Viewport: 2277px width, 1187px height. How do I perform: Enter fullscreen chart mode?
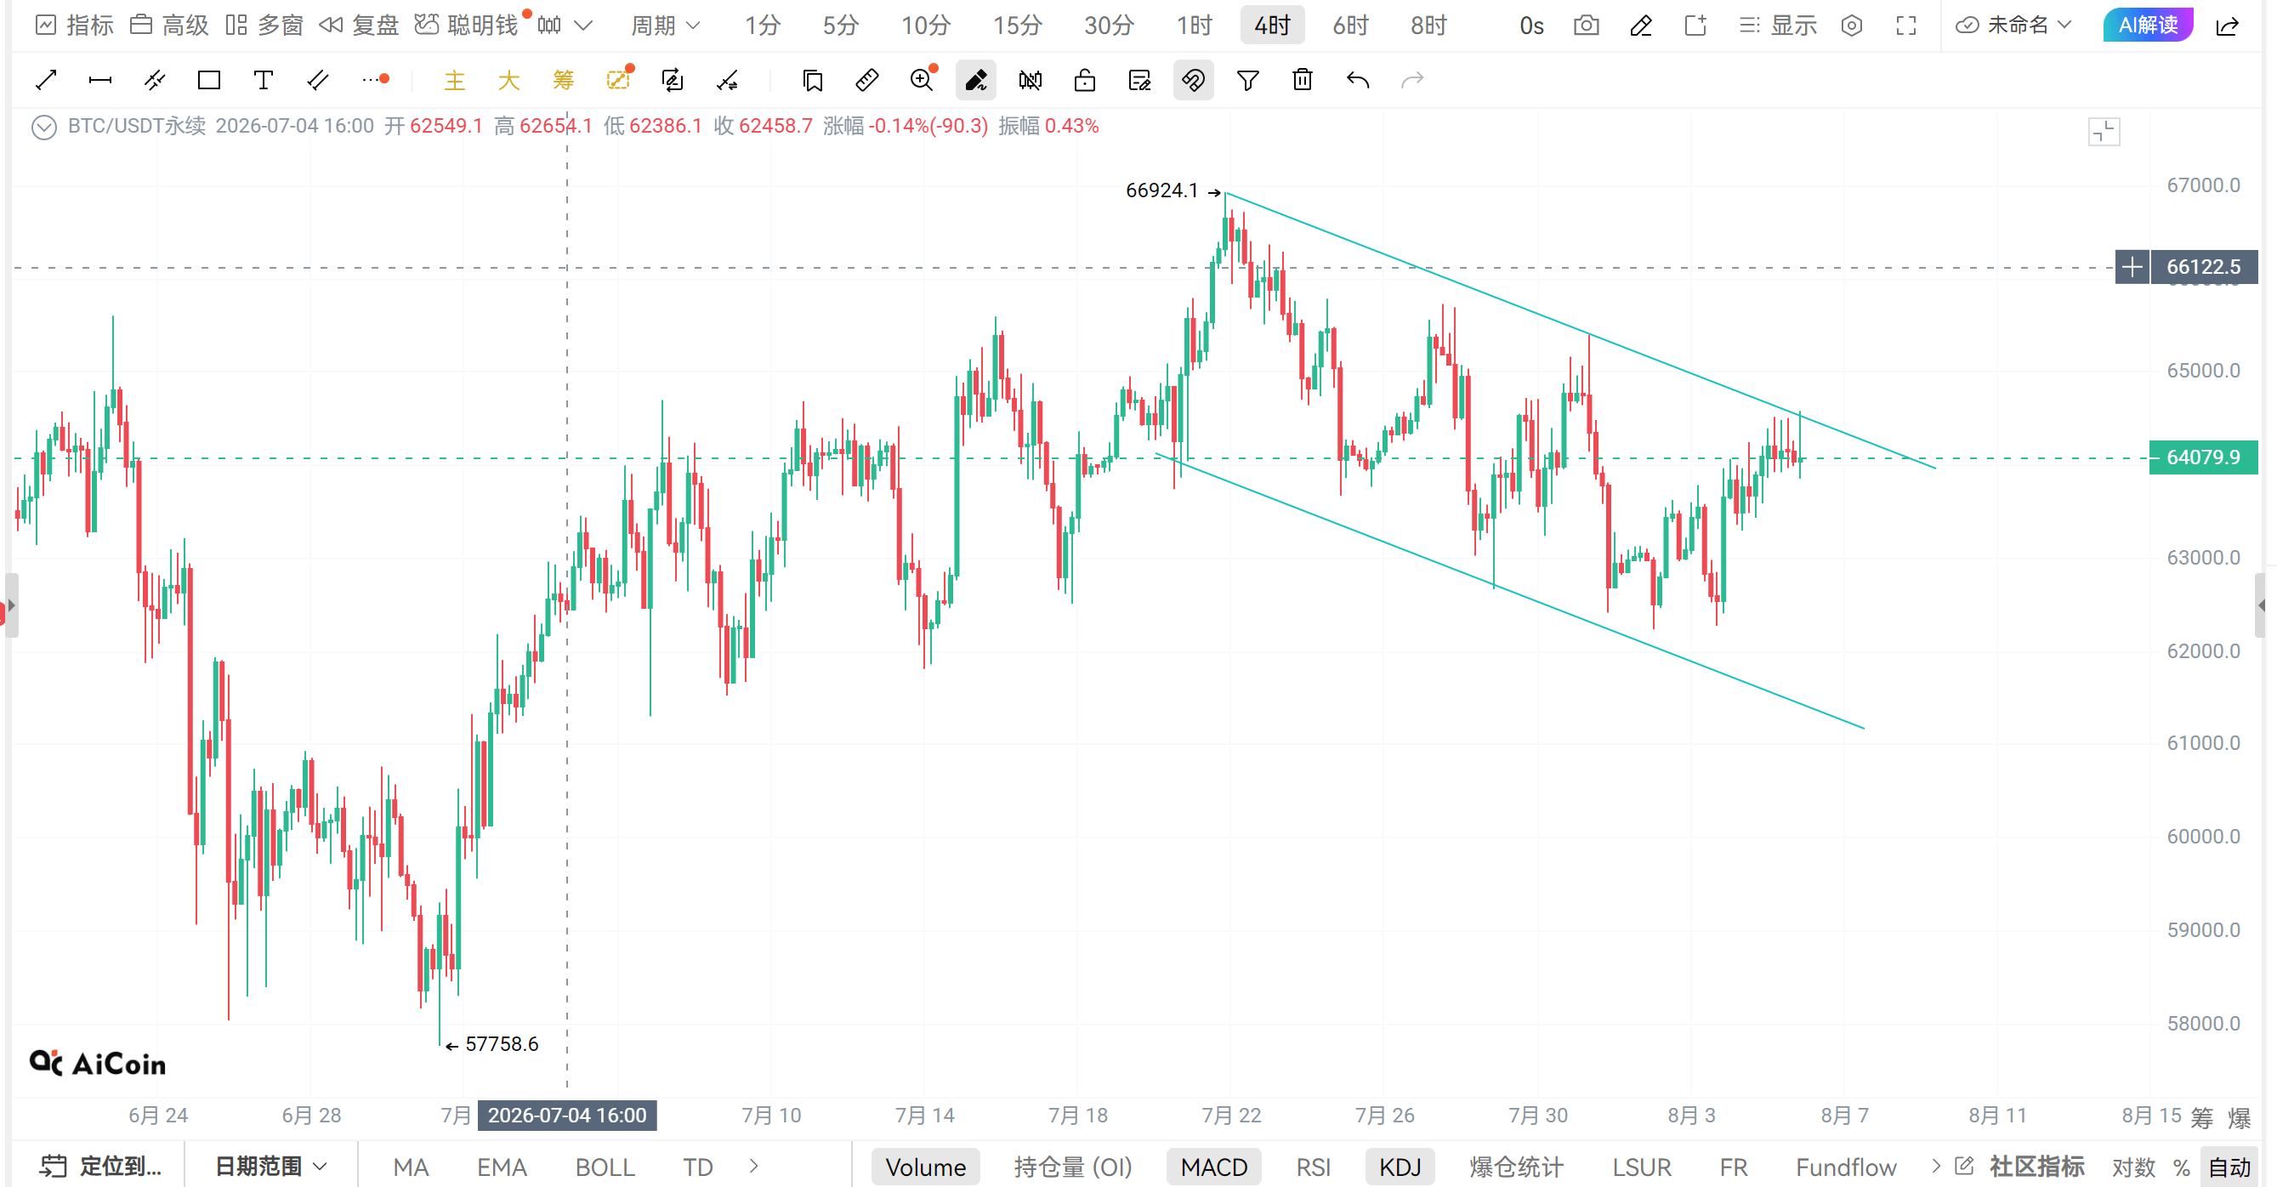1906,26
